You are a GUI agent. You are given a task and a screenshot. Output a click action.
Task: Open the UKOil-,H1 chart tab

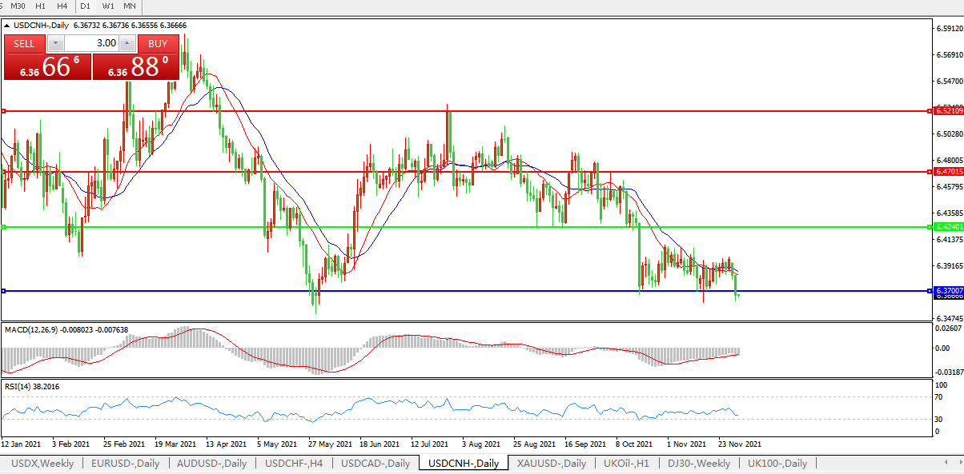tap(629, 464)
